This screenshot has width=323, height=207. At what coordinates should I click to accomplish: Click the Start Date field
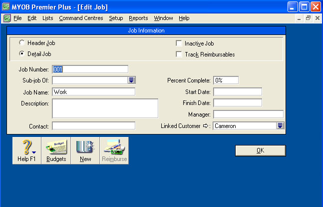tap(238, 91)
